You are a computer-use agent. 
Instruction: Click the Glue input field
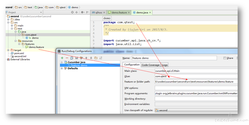point(196,76)
